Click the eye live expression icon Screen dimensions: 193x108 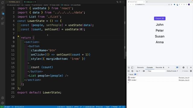point(144,71)
